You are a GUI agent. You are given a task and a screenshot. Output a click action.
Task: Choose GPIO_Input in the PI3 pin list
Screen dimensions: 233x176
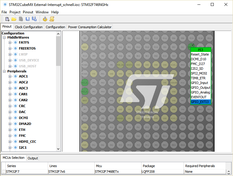201,83
